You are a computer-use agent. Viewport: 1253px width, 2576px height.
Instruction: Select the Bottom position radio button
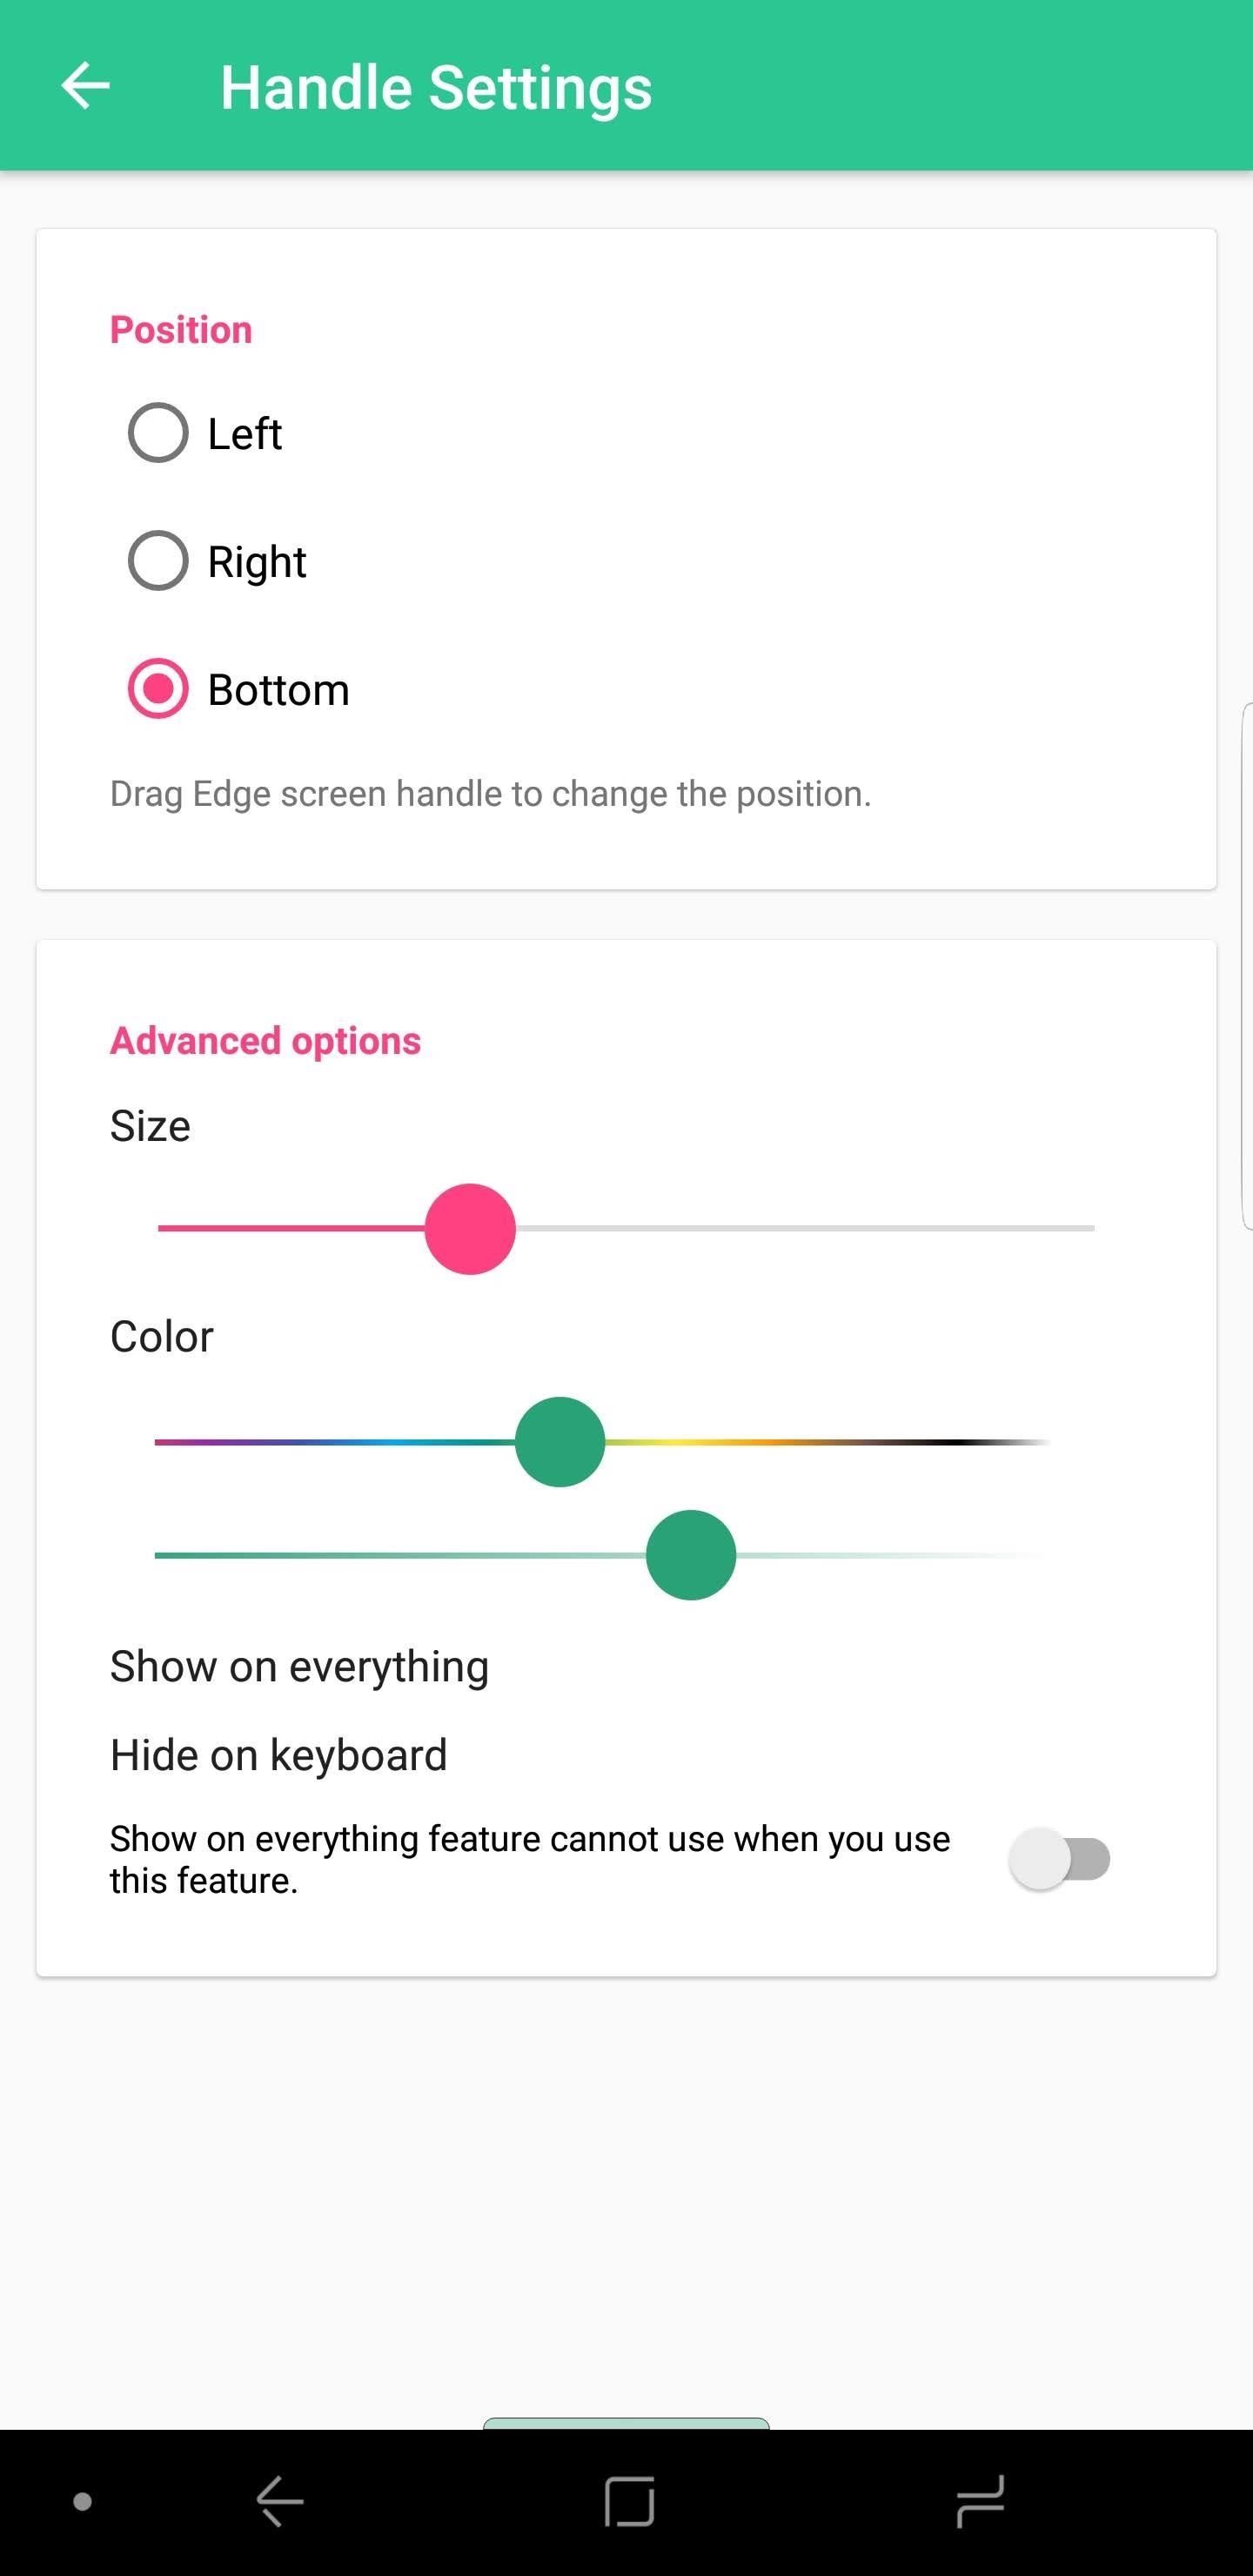pos(158,689)
